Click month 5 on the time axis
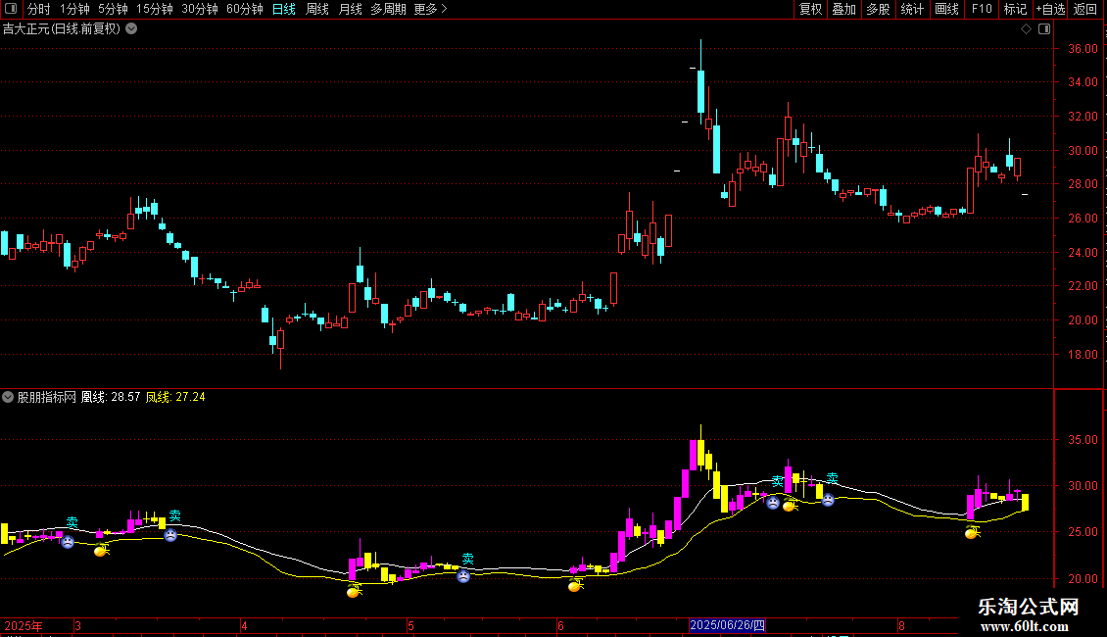This screenshot has width=1107, height=637. pos(410,625)
